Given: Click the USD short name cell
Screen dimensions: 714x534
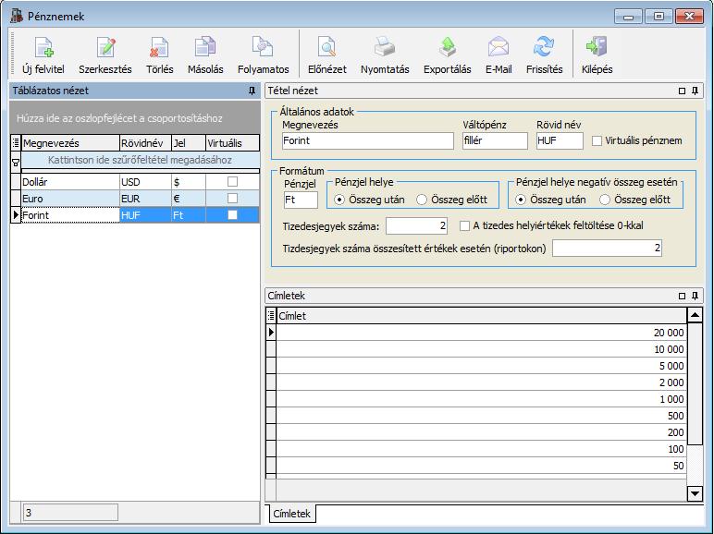Looking at the screenshot, I should tap(145, 182).
